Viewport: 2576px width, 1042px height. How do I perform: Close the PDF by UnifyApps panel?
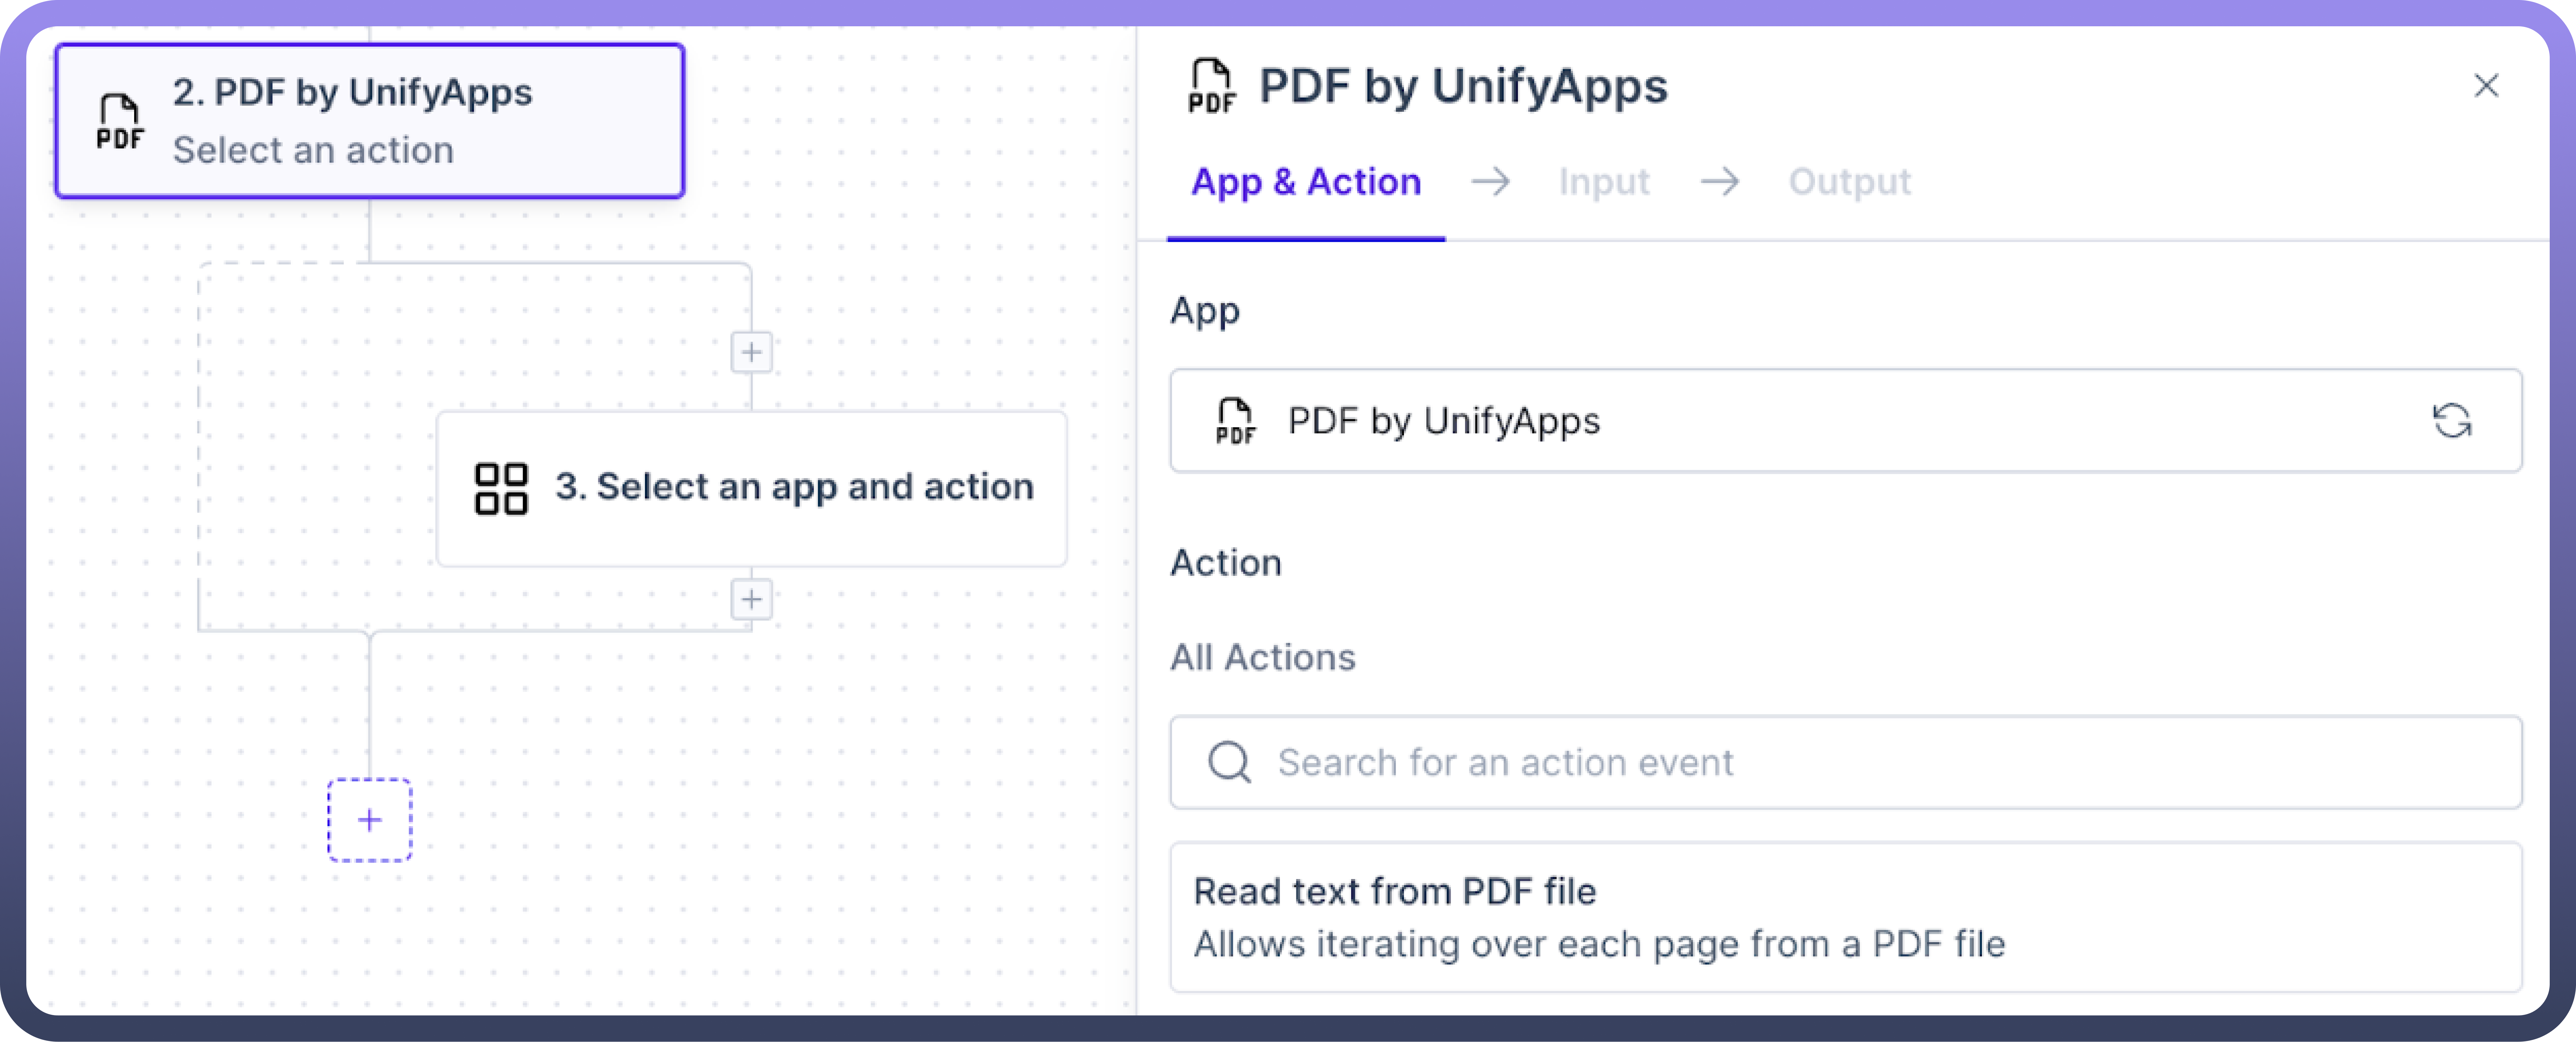[2486, 86]
